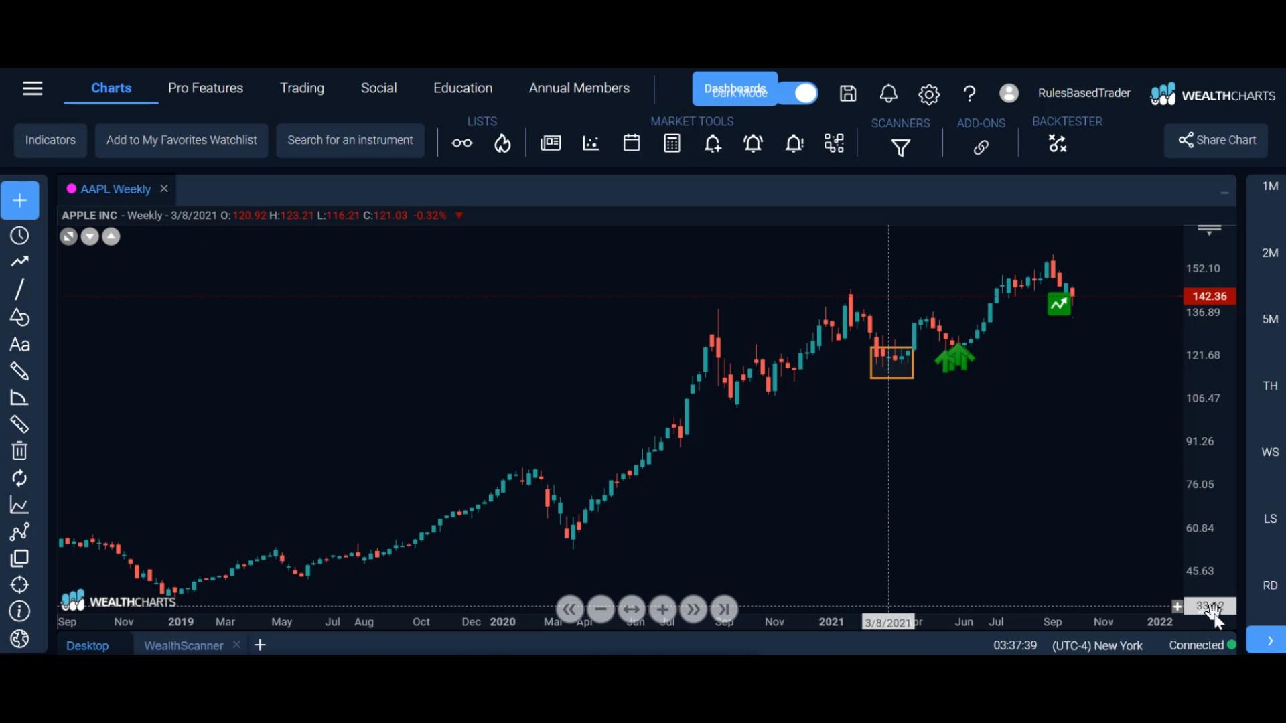Click the ringing alert bell icon
The width and height of the screenshot is (1286, 723).
(754, 143)
